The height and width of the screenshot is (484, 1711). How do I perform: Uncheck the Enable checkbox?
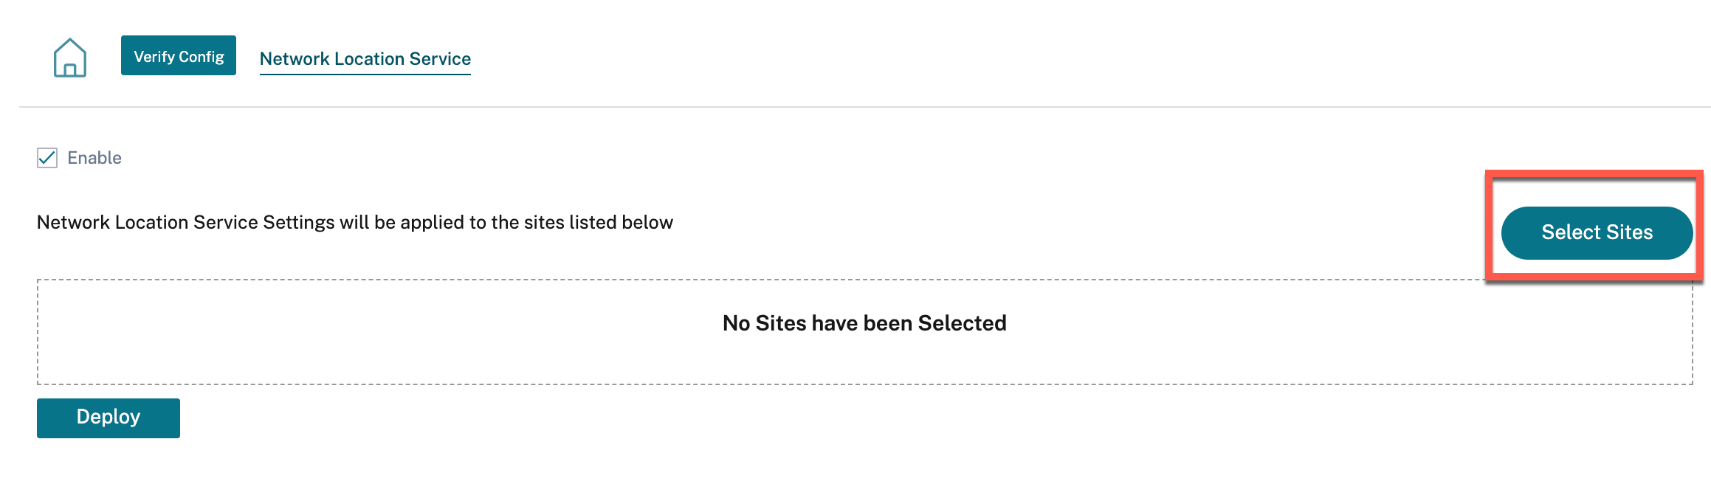point(47,158)
